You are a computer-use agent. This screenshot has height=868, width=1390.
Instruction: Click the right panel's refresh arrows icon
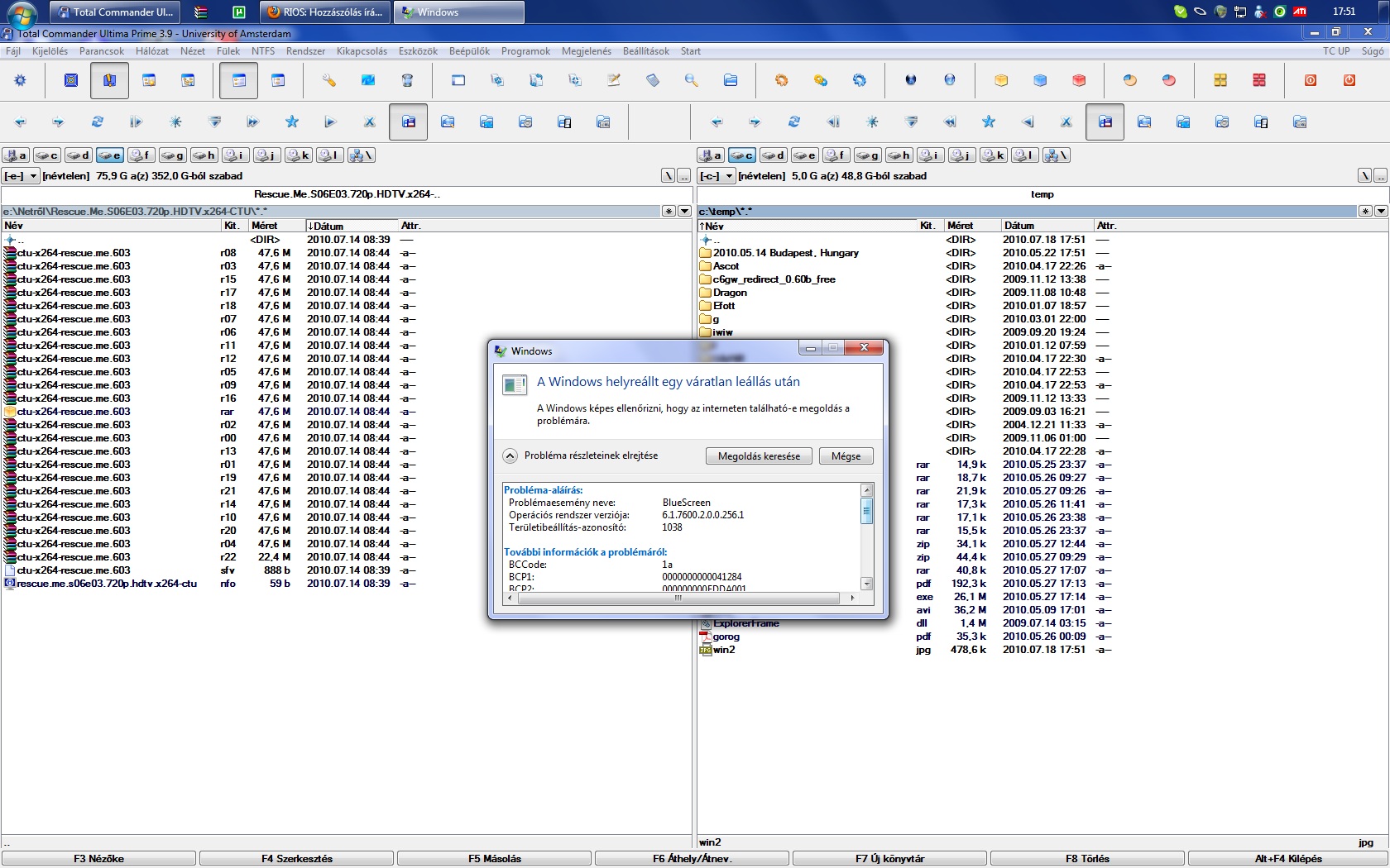pyautogui.click(x=794, y=122)
